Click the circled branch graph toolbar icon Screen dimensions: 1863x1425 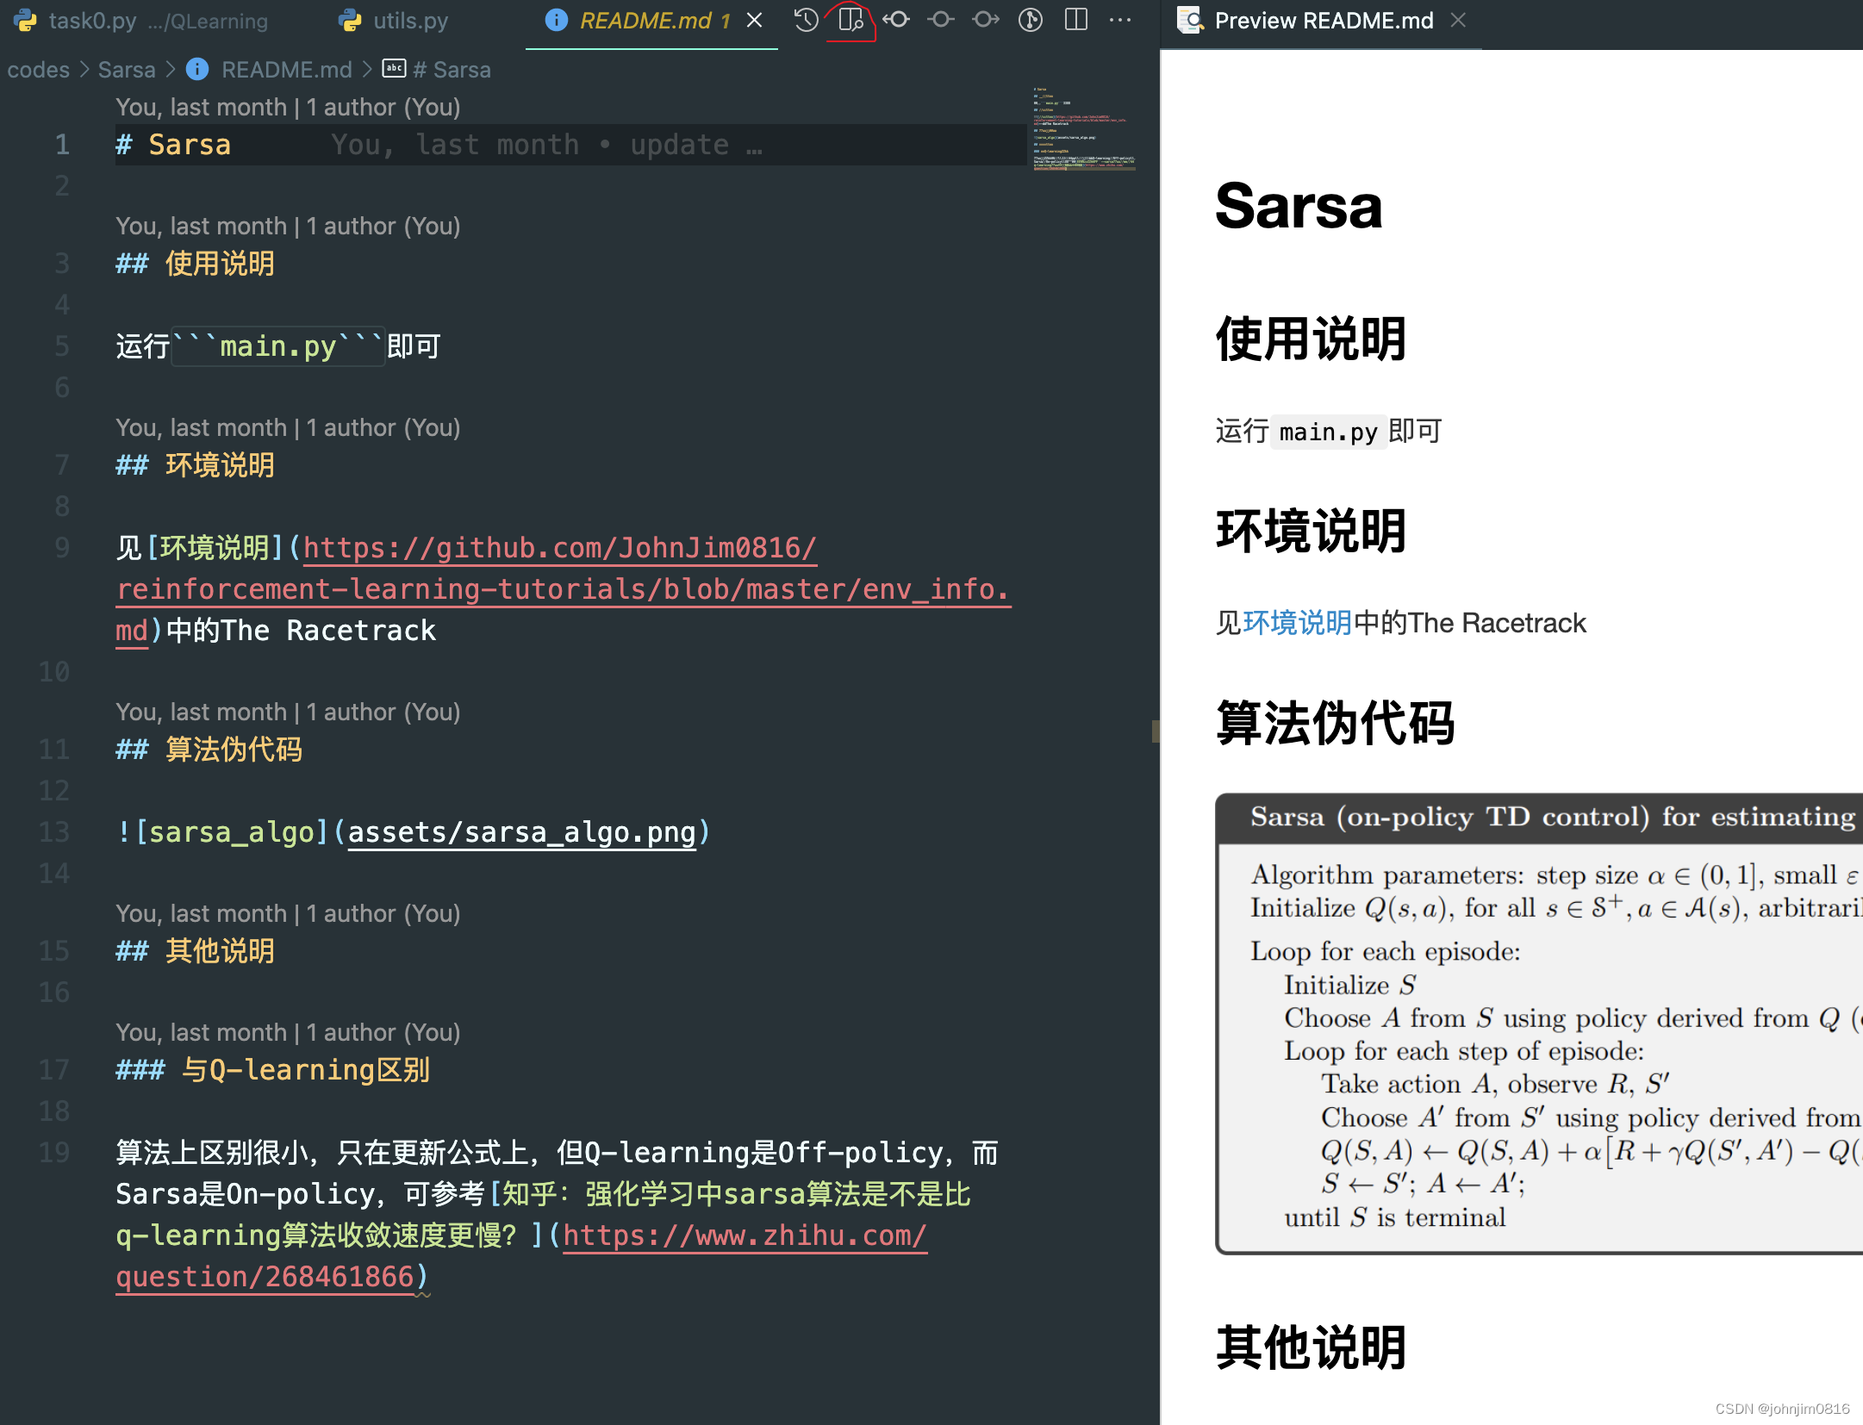click(1031, 19)
